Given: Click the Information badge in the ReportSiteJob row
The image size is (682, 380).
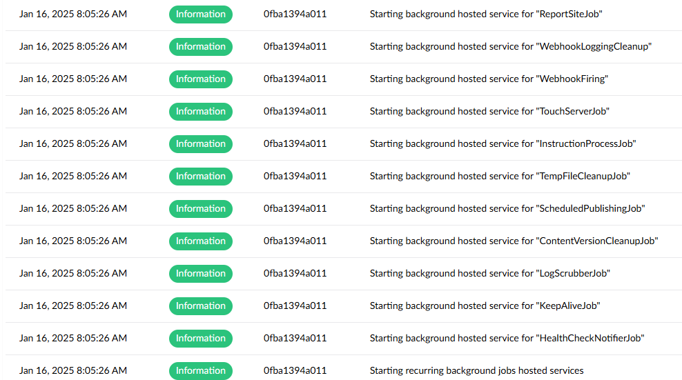Looking at the screenshot, I should 200,14.
